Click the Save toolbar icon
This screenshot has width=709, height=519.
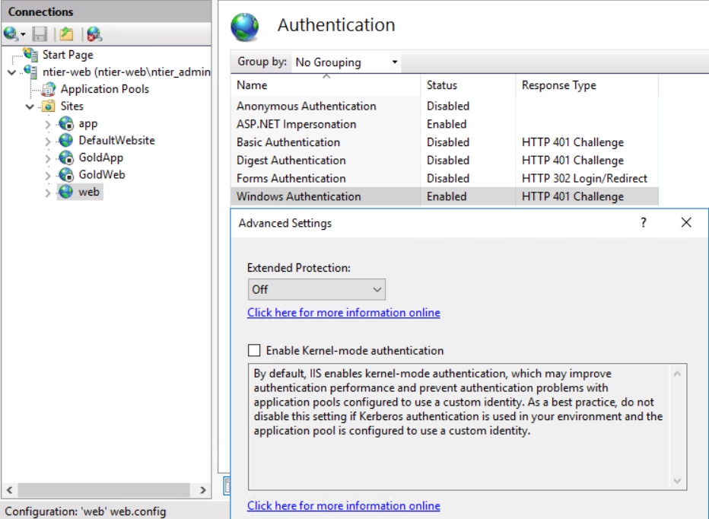tap(40, 34)
